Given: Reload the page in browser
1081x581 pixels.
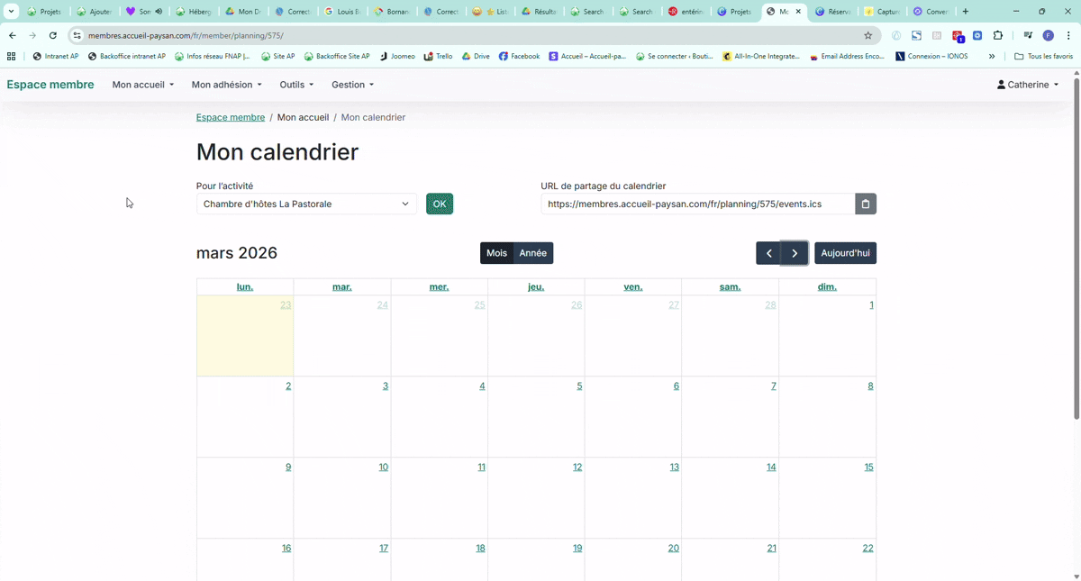Looking at the screenshot, I should 53,36.
